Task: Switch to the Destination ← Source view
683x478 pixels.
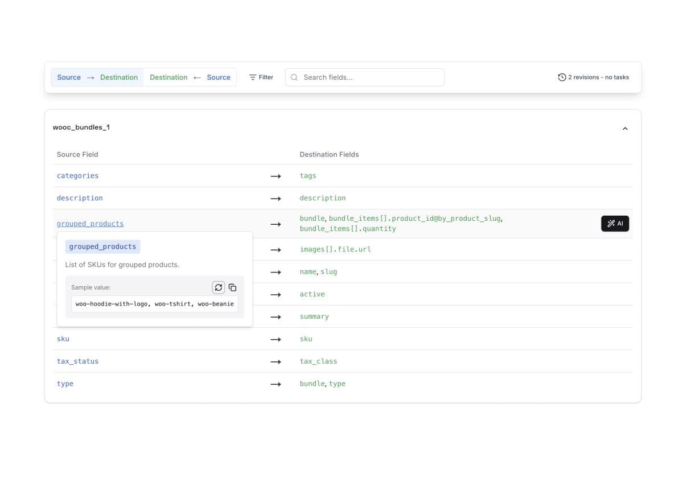Action: 190,77
